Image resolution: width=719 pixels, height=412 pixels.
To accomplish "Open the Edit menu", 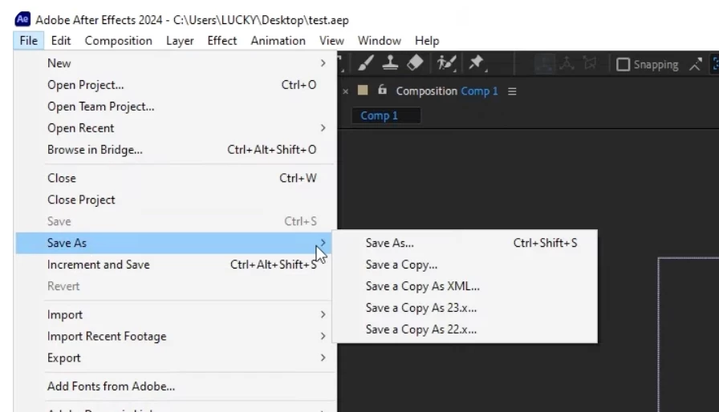I will click(61, 41).
